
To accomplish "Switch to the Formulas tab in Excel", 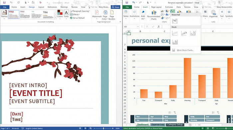I will point(169,7).
